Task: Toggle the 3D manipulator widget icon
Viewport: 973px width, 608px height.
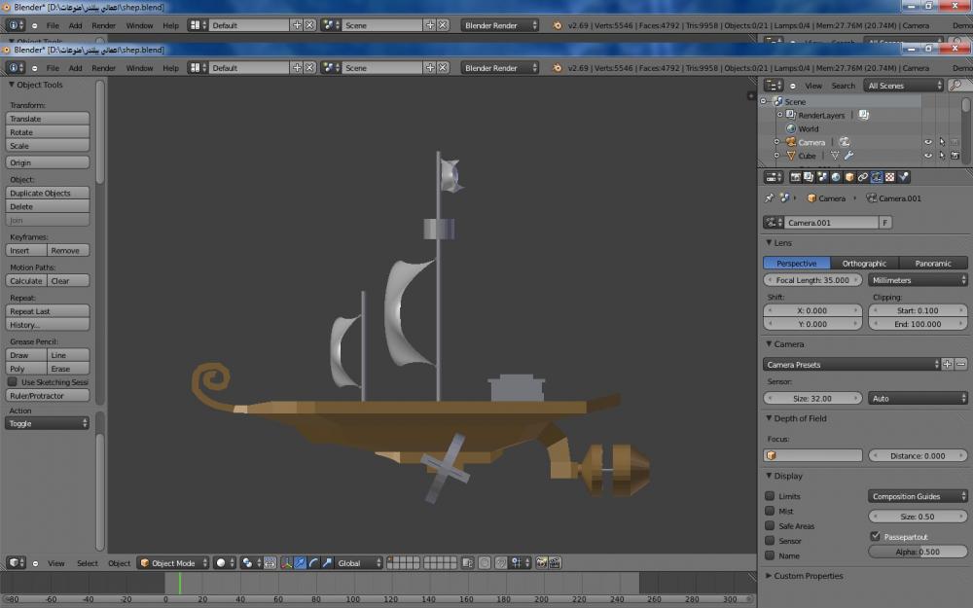Action: pyautogui.click(x=286, y=563)
